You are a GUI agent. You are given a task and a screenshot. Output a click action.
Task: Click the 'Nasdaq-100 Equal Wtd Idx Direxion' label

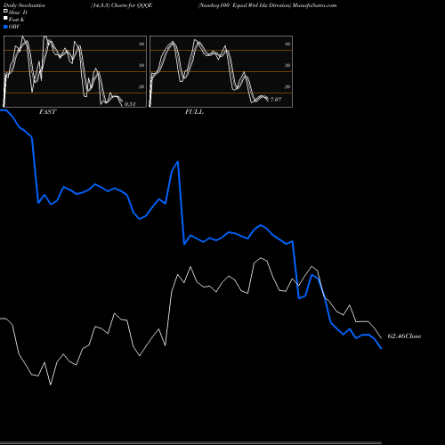pyautogui.click(x=245, y=5)
